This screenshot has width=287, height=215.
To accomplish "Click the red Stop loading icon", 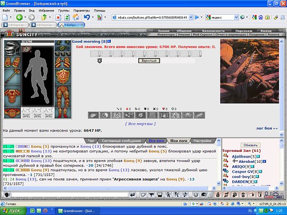I will click(x=58, y=18).
